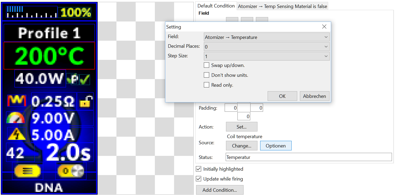397x196 pixels.
Task: Click the red coil resistance icon
Action: [x=17, y=101]
